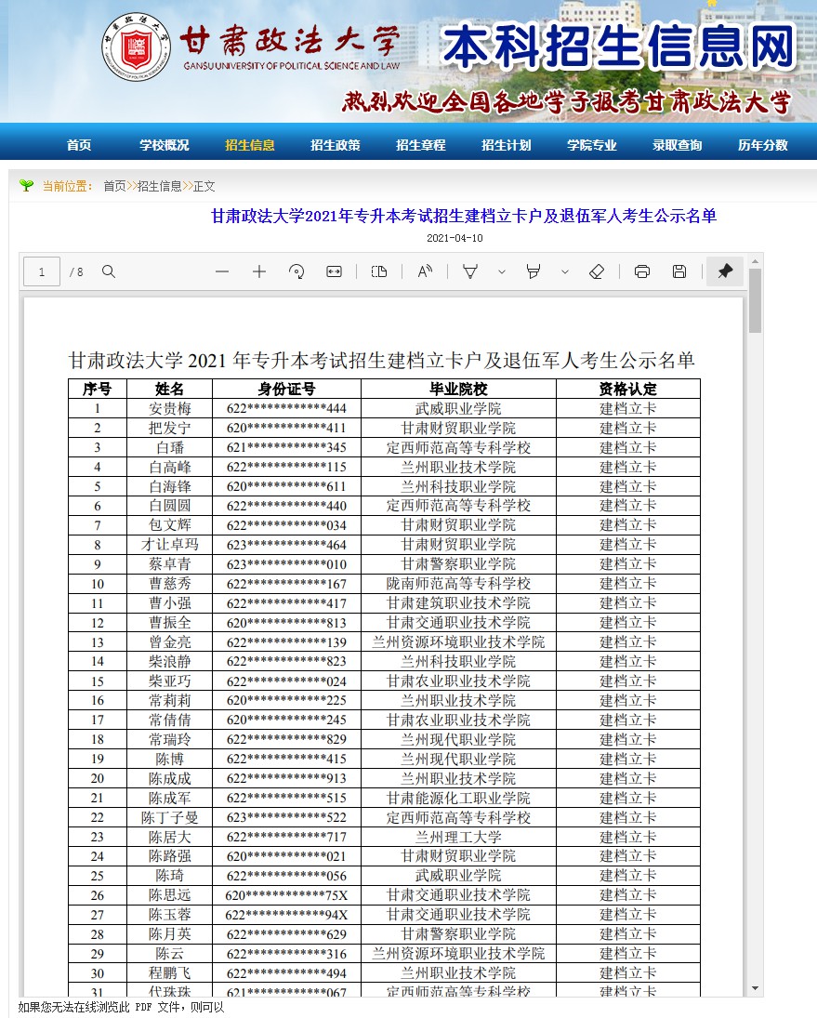The height and width of the screenshot is (1018, 817).
Task: Rotate the PDF document
Action: click(x=296, y=271)
